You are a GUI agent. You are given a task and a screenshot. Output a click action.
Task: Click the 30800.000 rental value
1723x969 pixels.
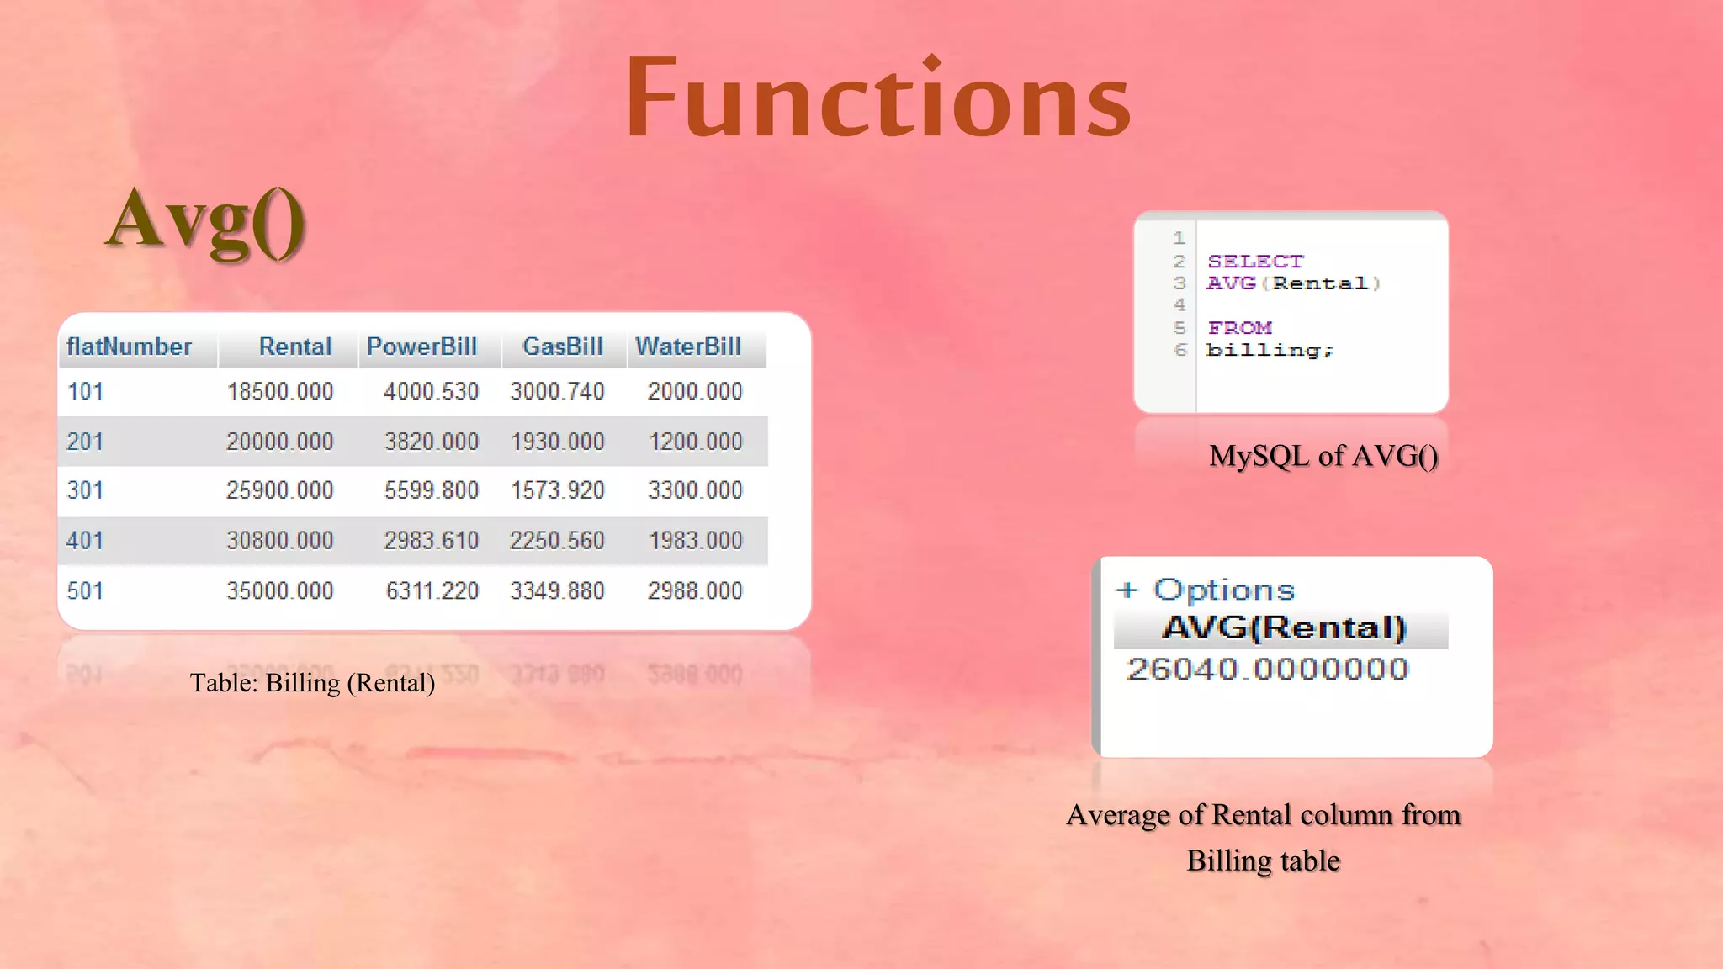click(279, 540)
